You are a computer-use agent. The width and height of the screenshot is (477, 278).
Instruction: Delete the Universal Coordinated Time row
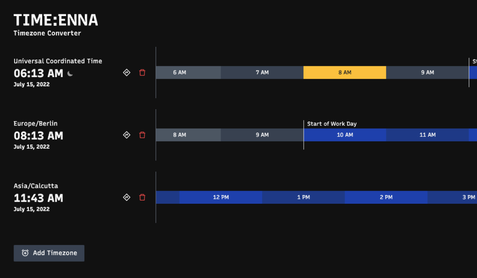142,73
